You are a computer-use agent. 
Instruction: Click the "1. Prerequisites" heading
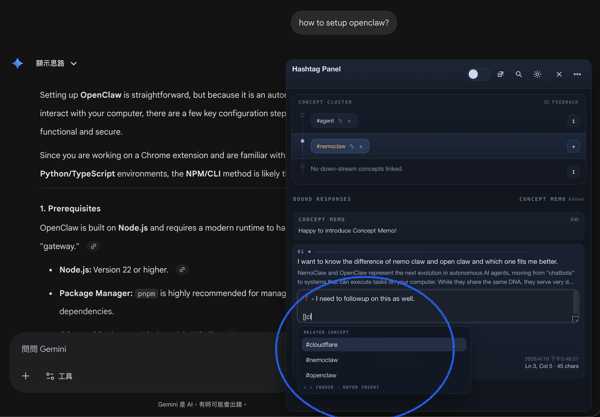(x=70, y=208)
